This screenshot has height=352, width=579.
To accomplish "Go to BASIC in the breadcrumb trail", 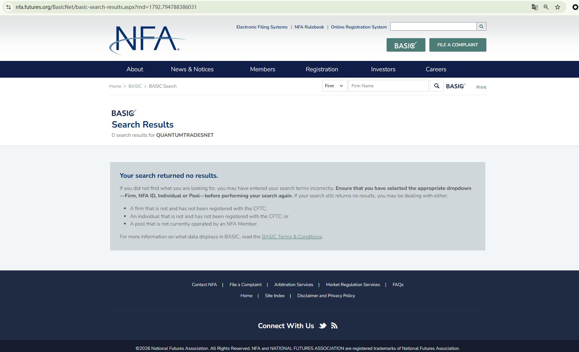I will (135, 86).
